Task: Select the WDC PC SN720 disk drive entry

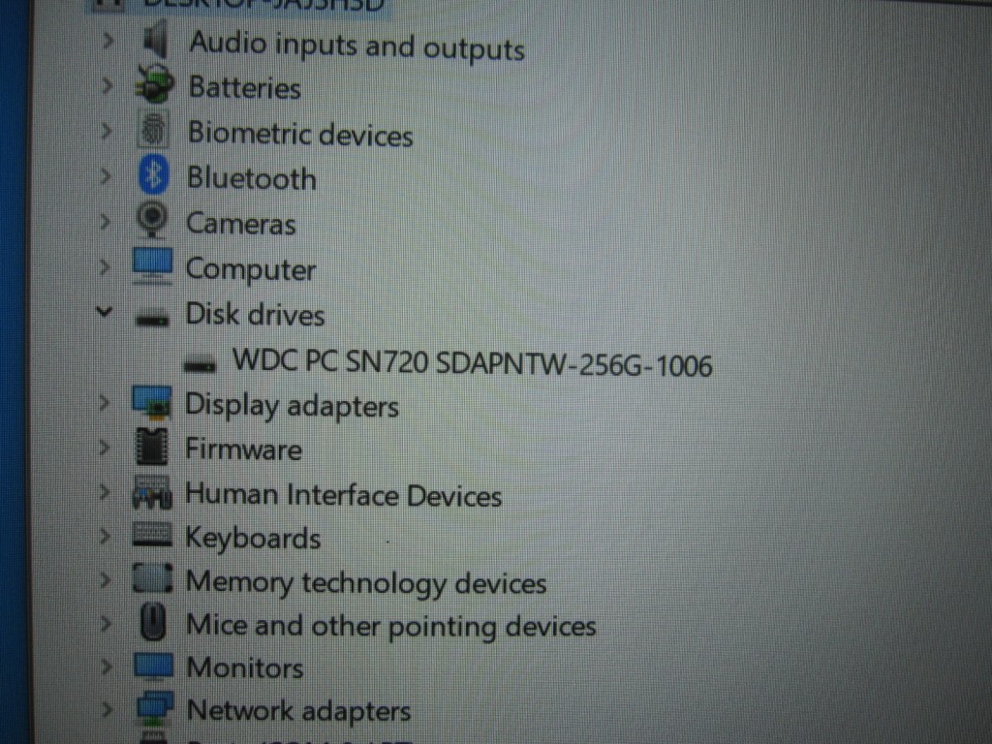Action: point(472,363)
